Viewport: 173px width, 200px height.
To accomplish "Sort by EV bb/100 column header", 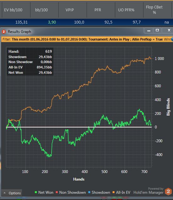I will click(13, 10).
